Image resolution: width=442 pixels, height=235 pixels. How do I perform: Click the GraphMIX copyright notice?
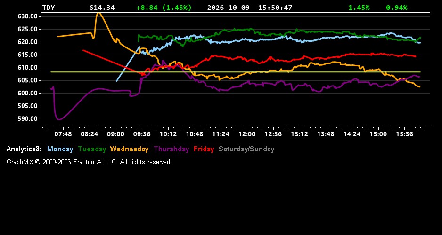coord(89,162)
